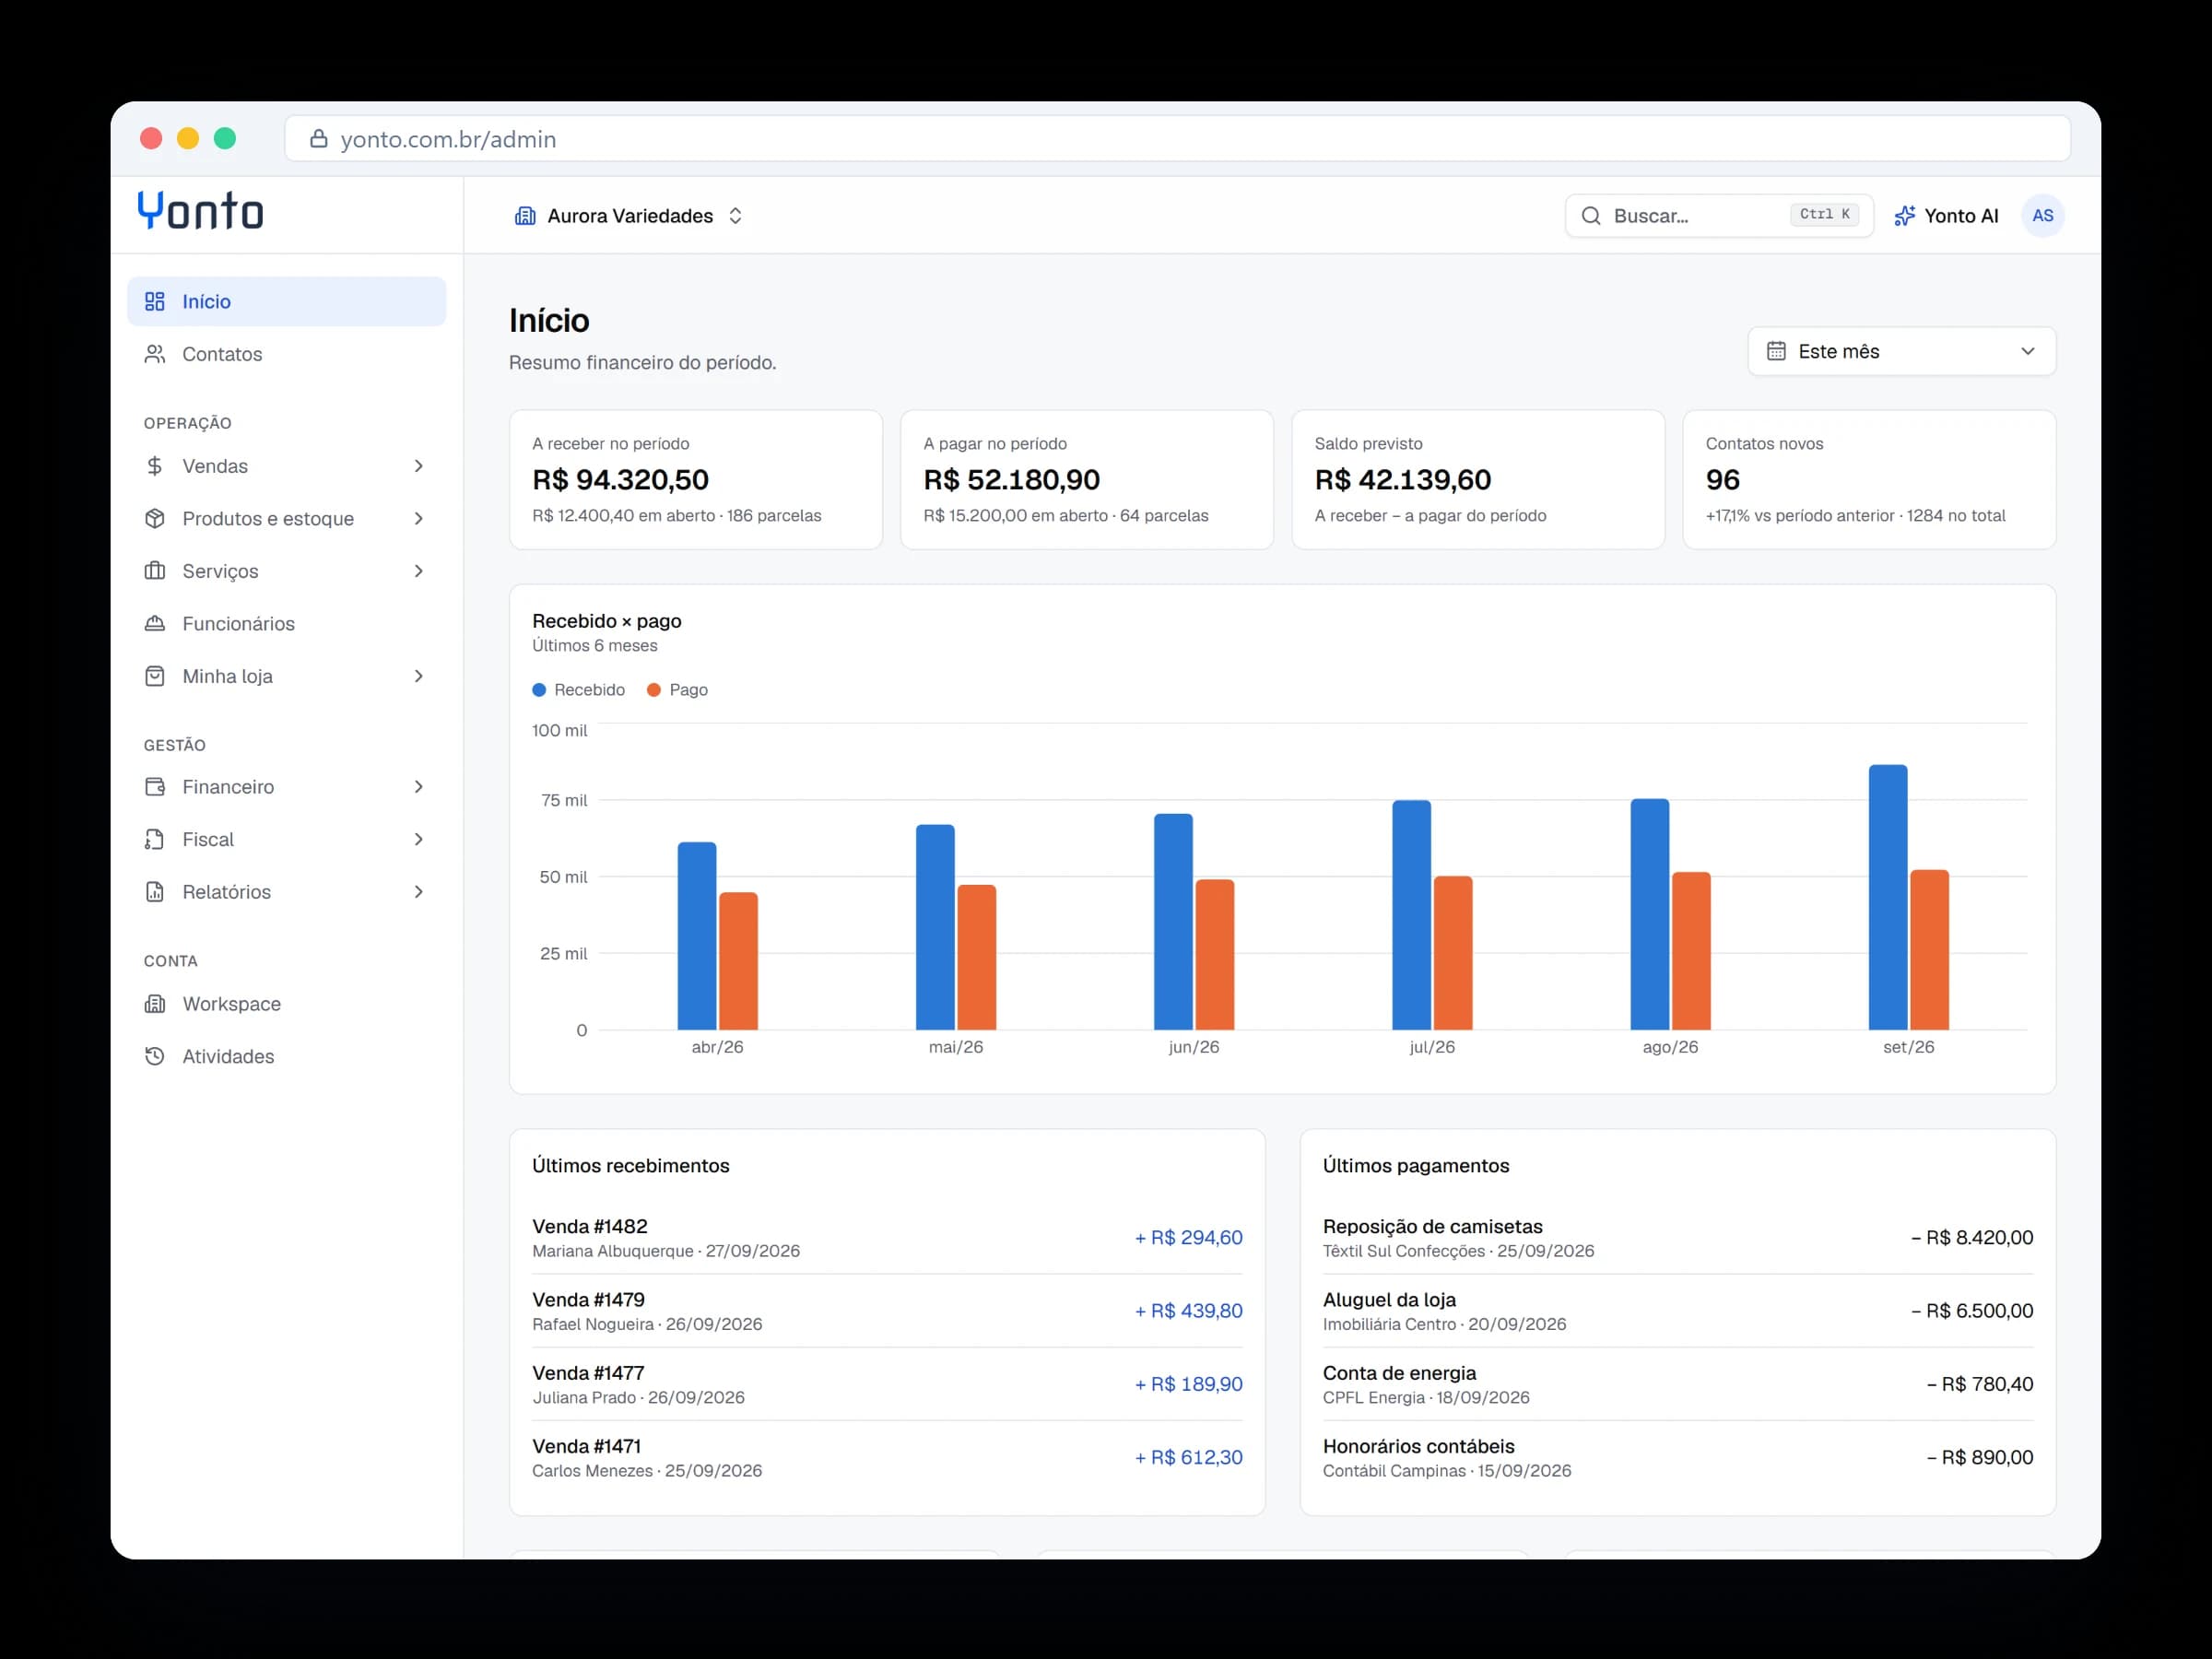This screenshot has height=1659, width=2212.
Task: Open the Este mês period dropdown
Action: coord(1901,351)
